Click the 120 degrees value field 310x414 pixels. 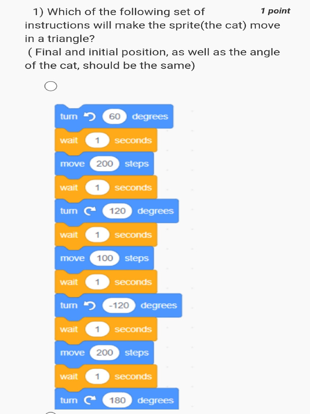(x=117, y=211)
